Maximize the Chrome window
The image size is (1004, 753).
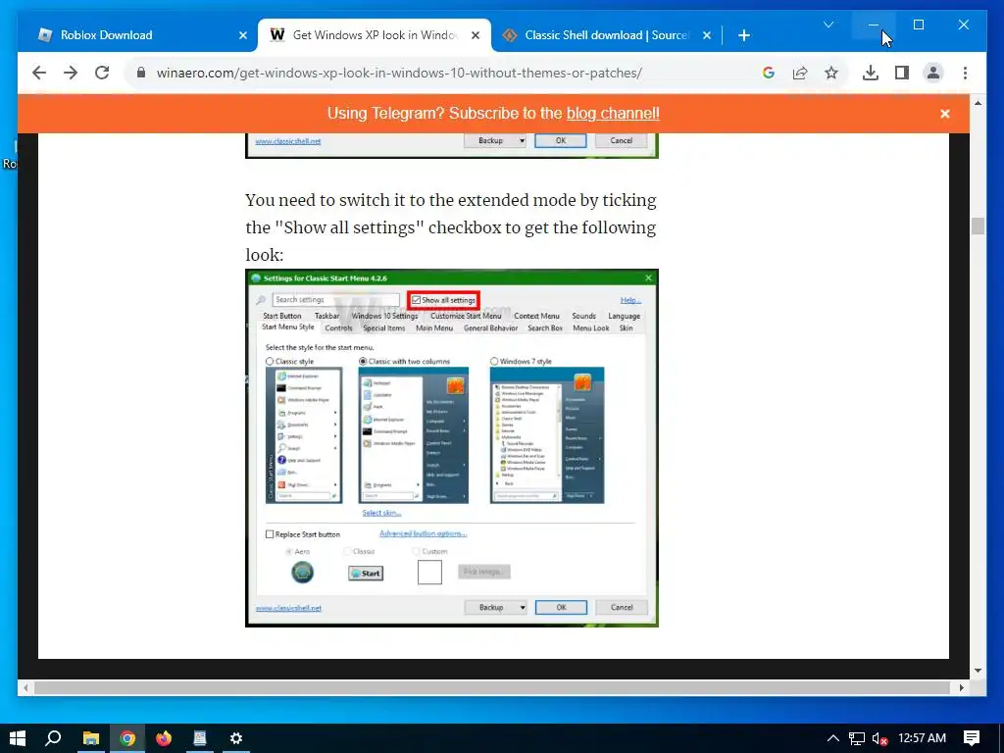point(918,25)
